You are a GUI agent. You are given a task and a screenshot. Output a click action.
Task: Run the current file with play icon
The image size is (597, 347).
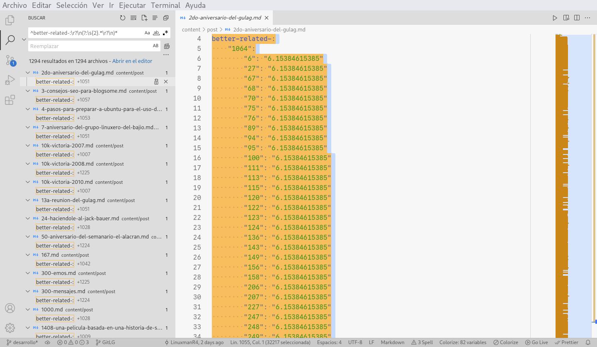(x=555, y=18)
